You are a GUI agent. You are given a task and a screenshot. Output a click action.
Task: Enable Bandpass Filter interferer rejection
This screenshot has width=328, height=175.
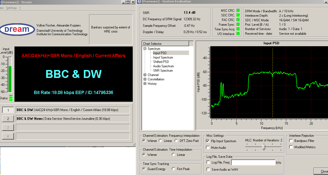291,141
